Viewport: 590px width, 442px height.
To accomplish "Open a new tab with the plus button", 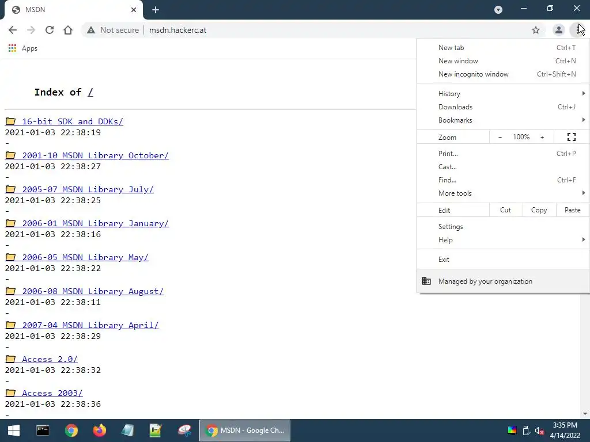I will click(x=156, y=10).
